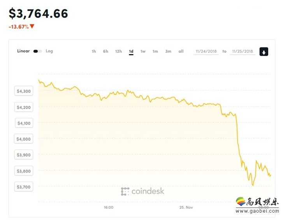The width and height of the screenshot is (285, 220).
Task: Choose the 1m time range
Action: [155, 51]
